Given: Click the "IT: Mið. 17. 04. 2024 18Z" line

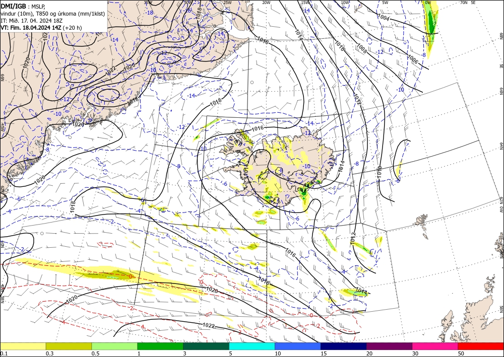Looking at the screenshot, I should point(31,21).
